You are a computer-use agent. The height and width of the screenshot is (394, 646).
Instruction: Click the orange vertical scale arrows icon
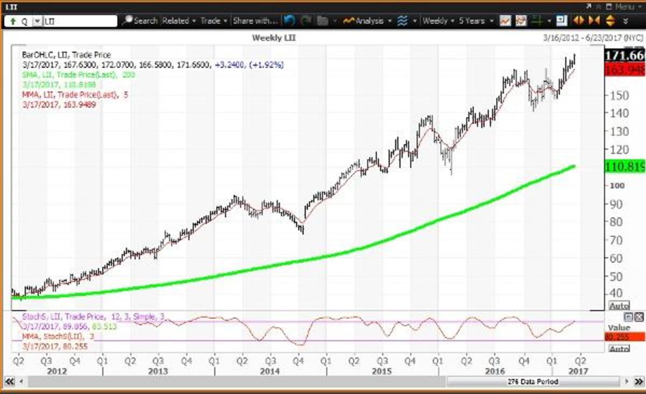(x=610, y=21)
